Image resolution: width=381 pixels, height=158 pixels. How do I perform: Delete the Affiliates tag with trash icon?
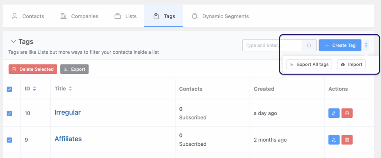[347, 140]
